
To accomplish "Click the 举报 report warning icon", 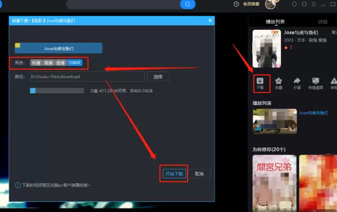I will [x=334, y=84].
